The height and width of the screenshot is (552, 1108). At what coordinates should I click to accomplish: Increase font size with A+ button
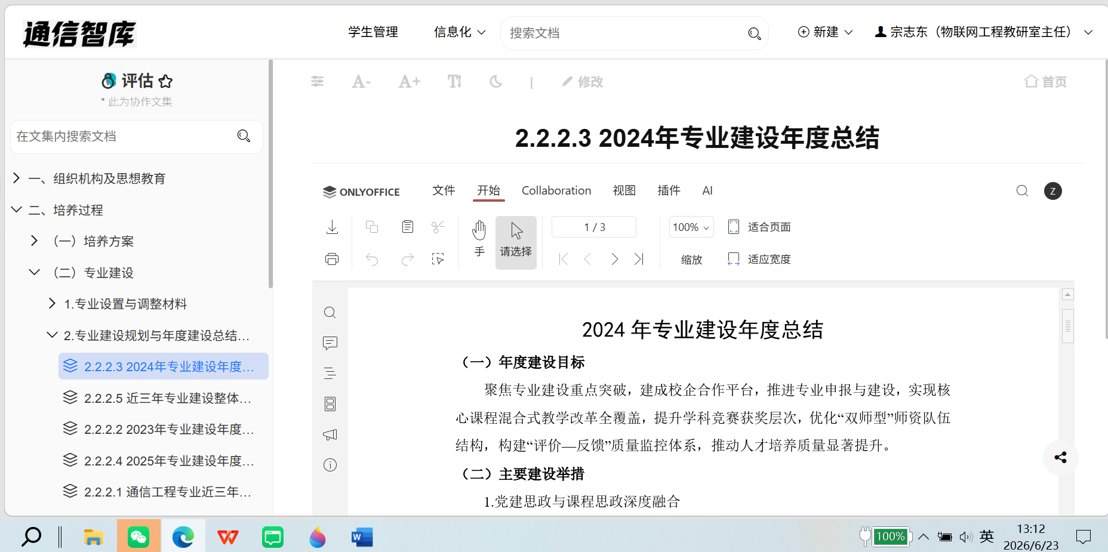click(410, 82)
